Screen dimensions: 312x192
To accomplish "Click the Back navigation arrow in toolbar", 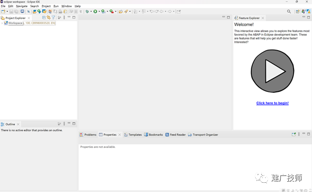I will coord(162,12).
